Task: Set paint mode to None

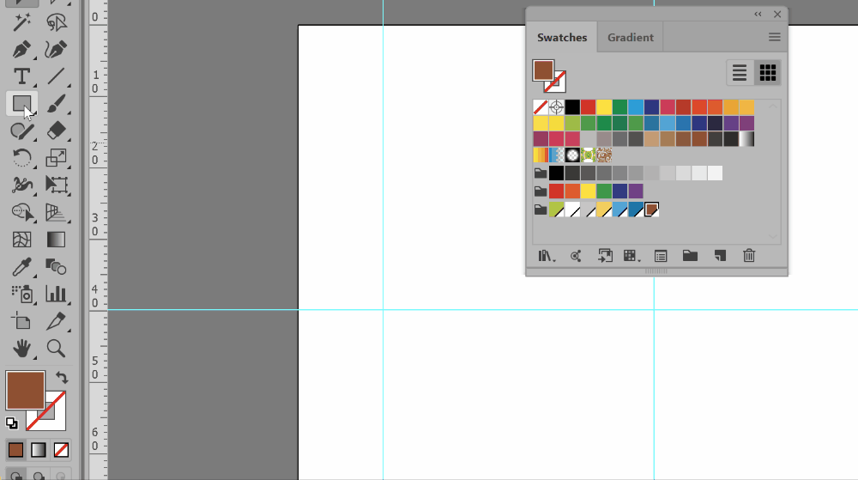Action: pos(61,450)
